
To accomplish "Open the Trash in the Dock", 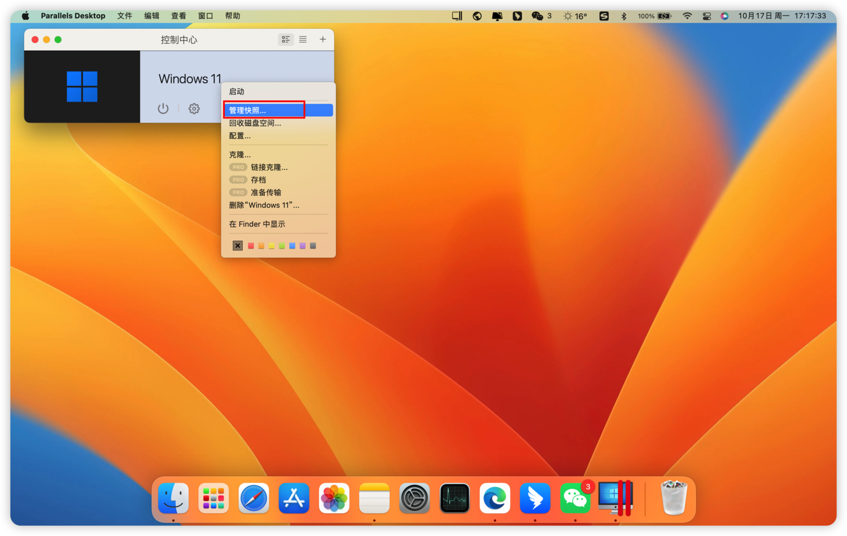I will coord(674,498).
